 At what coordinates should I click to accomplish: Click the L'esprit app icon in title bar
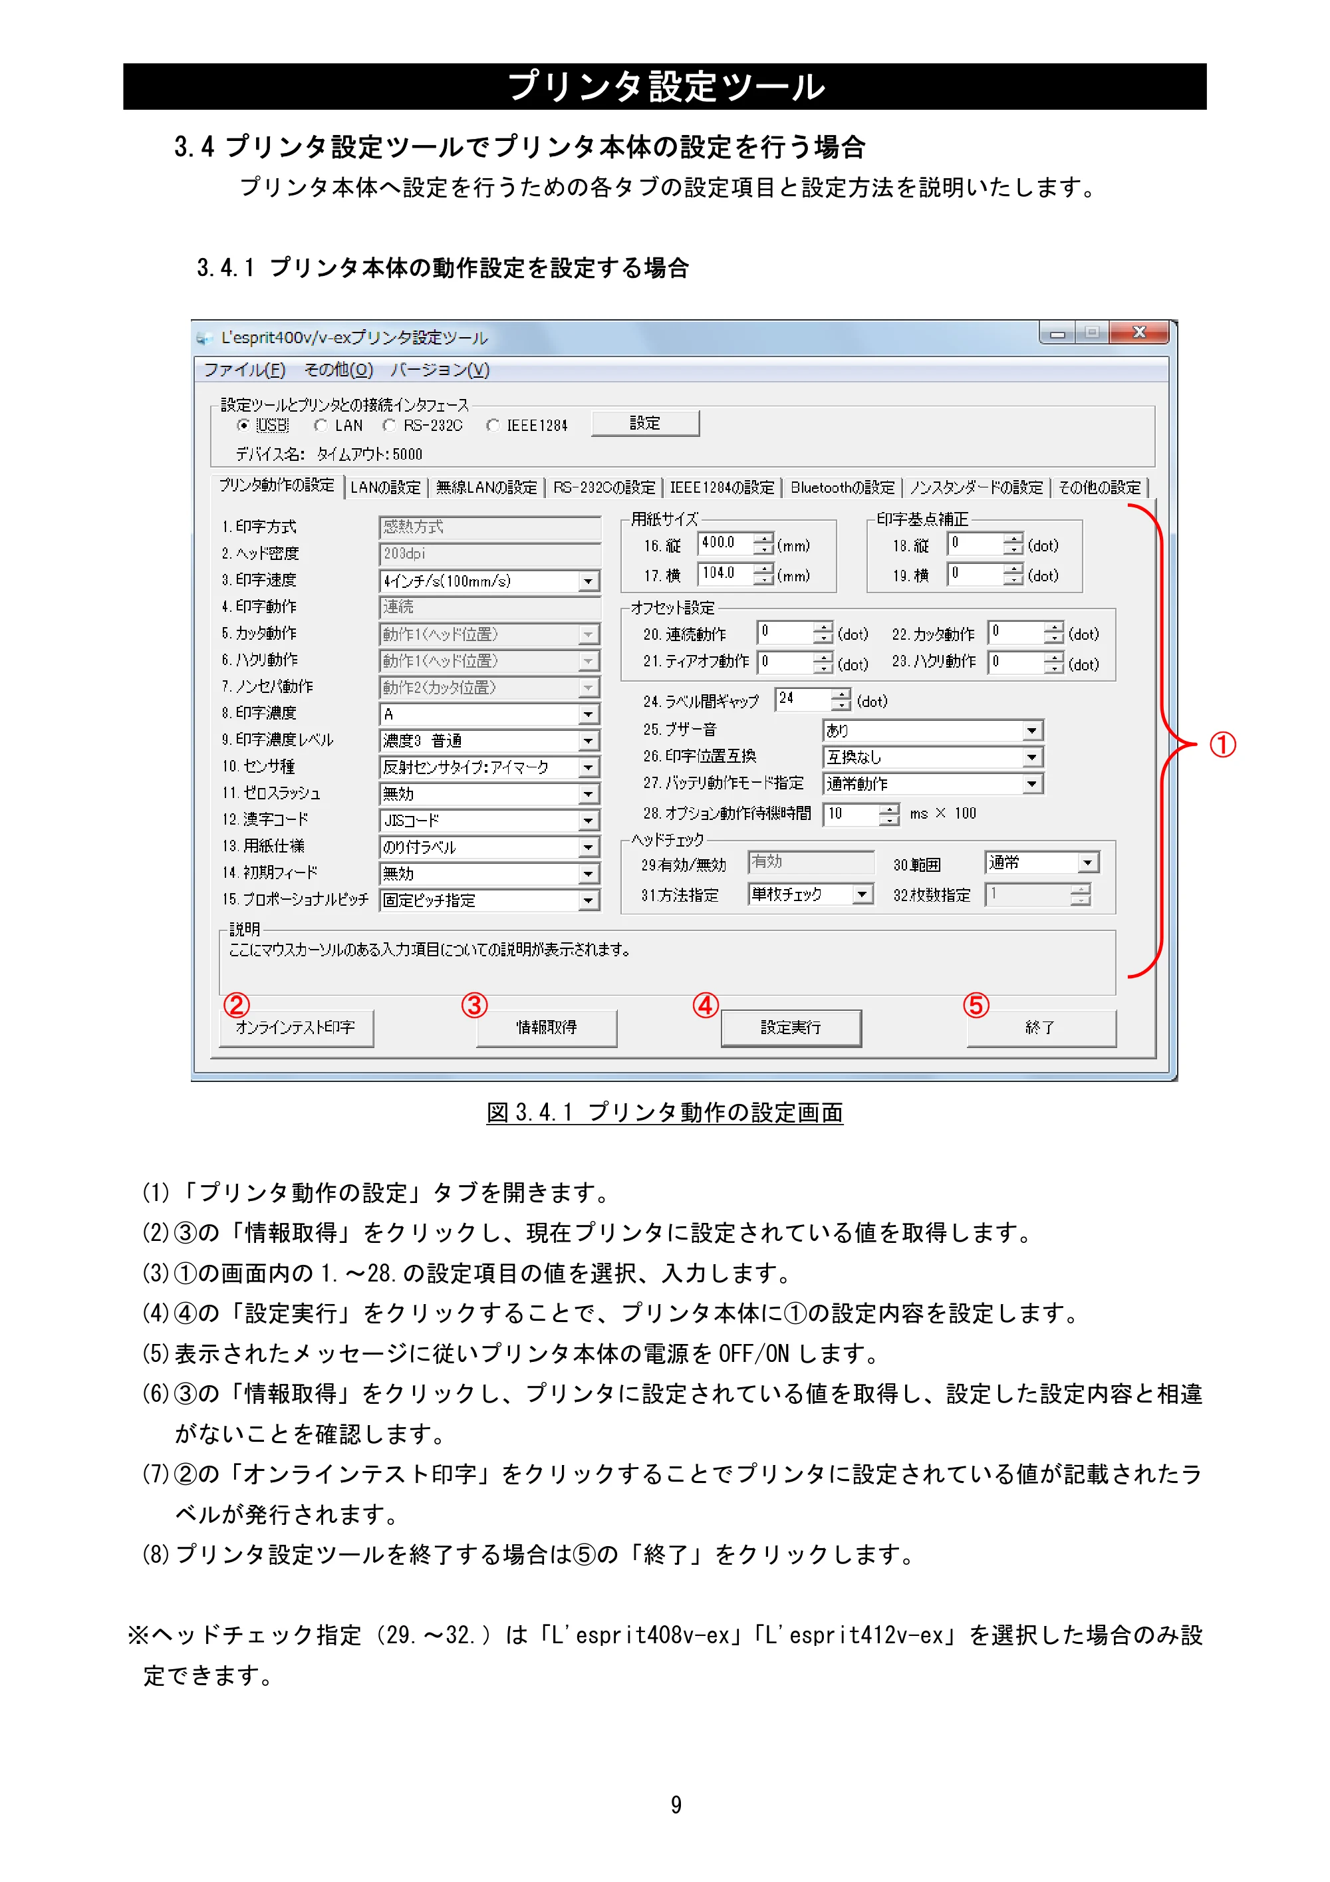coord(204,338)
